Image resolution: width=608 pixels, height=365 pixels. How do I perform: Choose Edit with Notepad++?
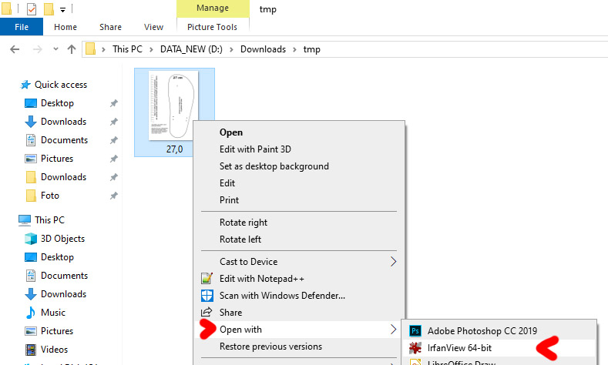tap(262, 279)
